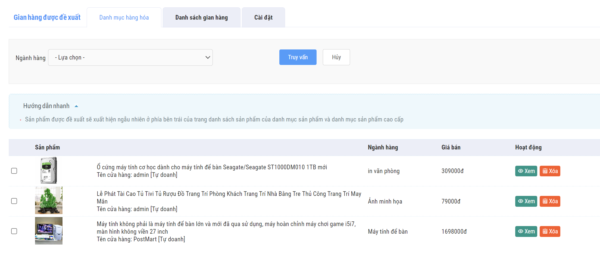
Task: Switch to Danh mục hàng hóa tab
Action: (124, 18)
